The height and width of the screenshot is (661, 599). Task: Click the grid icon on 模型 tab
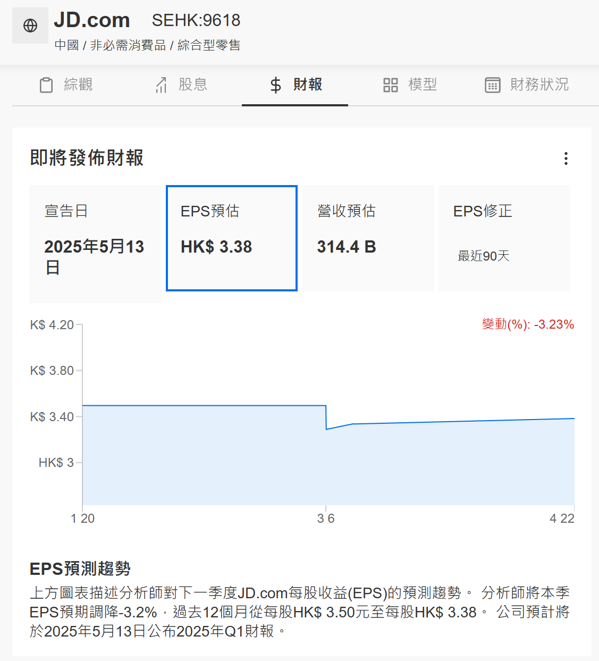click(391, 85)
